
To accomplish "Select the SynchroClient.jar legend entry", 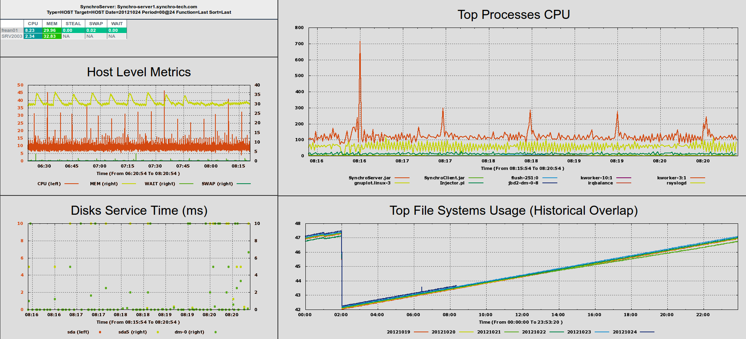I will (x=444, y=178).
